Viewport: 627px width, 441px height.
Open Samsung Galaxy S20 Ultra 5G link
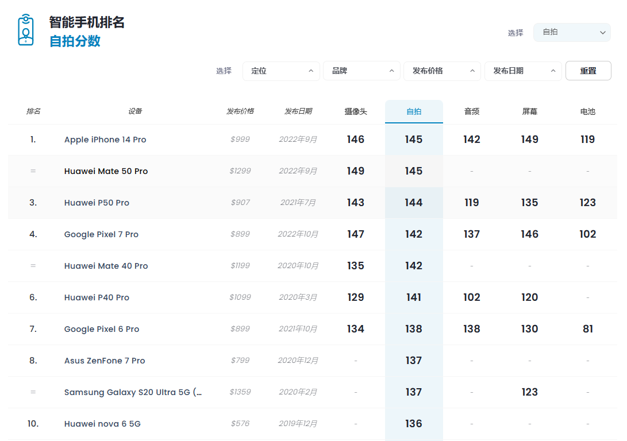coord(133,392)
